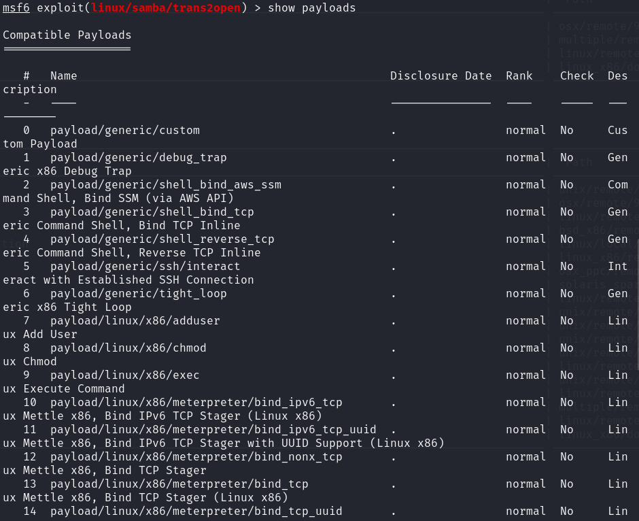Click 'tom Payload' description line
Image resolution: width=639 pixels, height=521 pixels.
[40, 144]
